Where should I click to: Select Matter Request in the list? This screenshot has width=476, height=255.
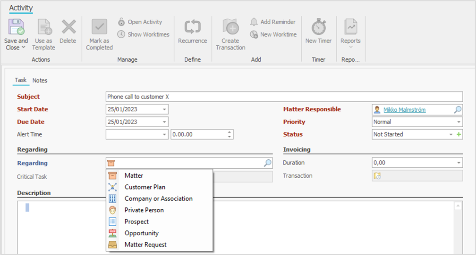click(x=145, y=245)
